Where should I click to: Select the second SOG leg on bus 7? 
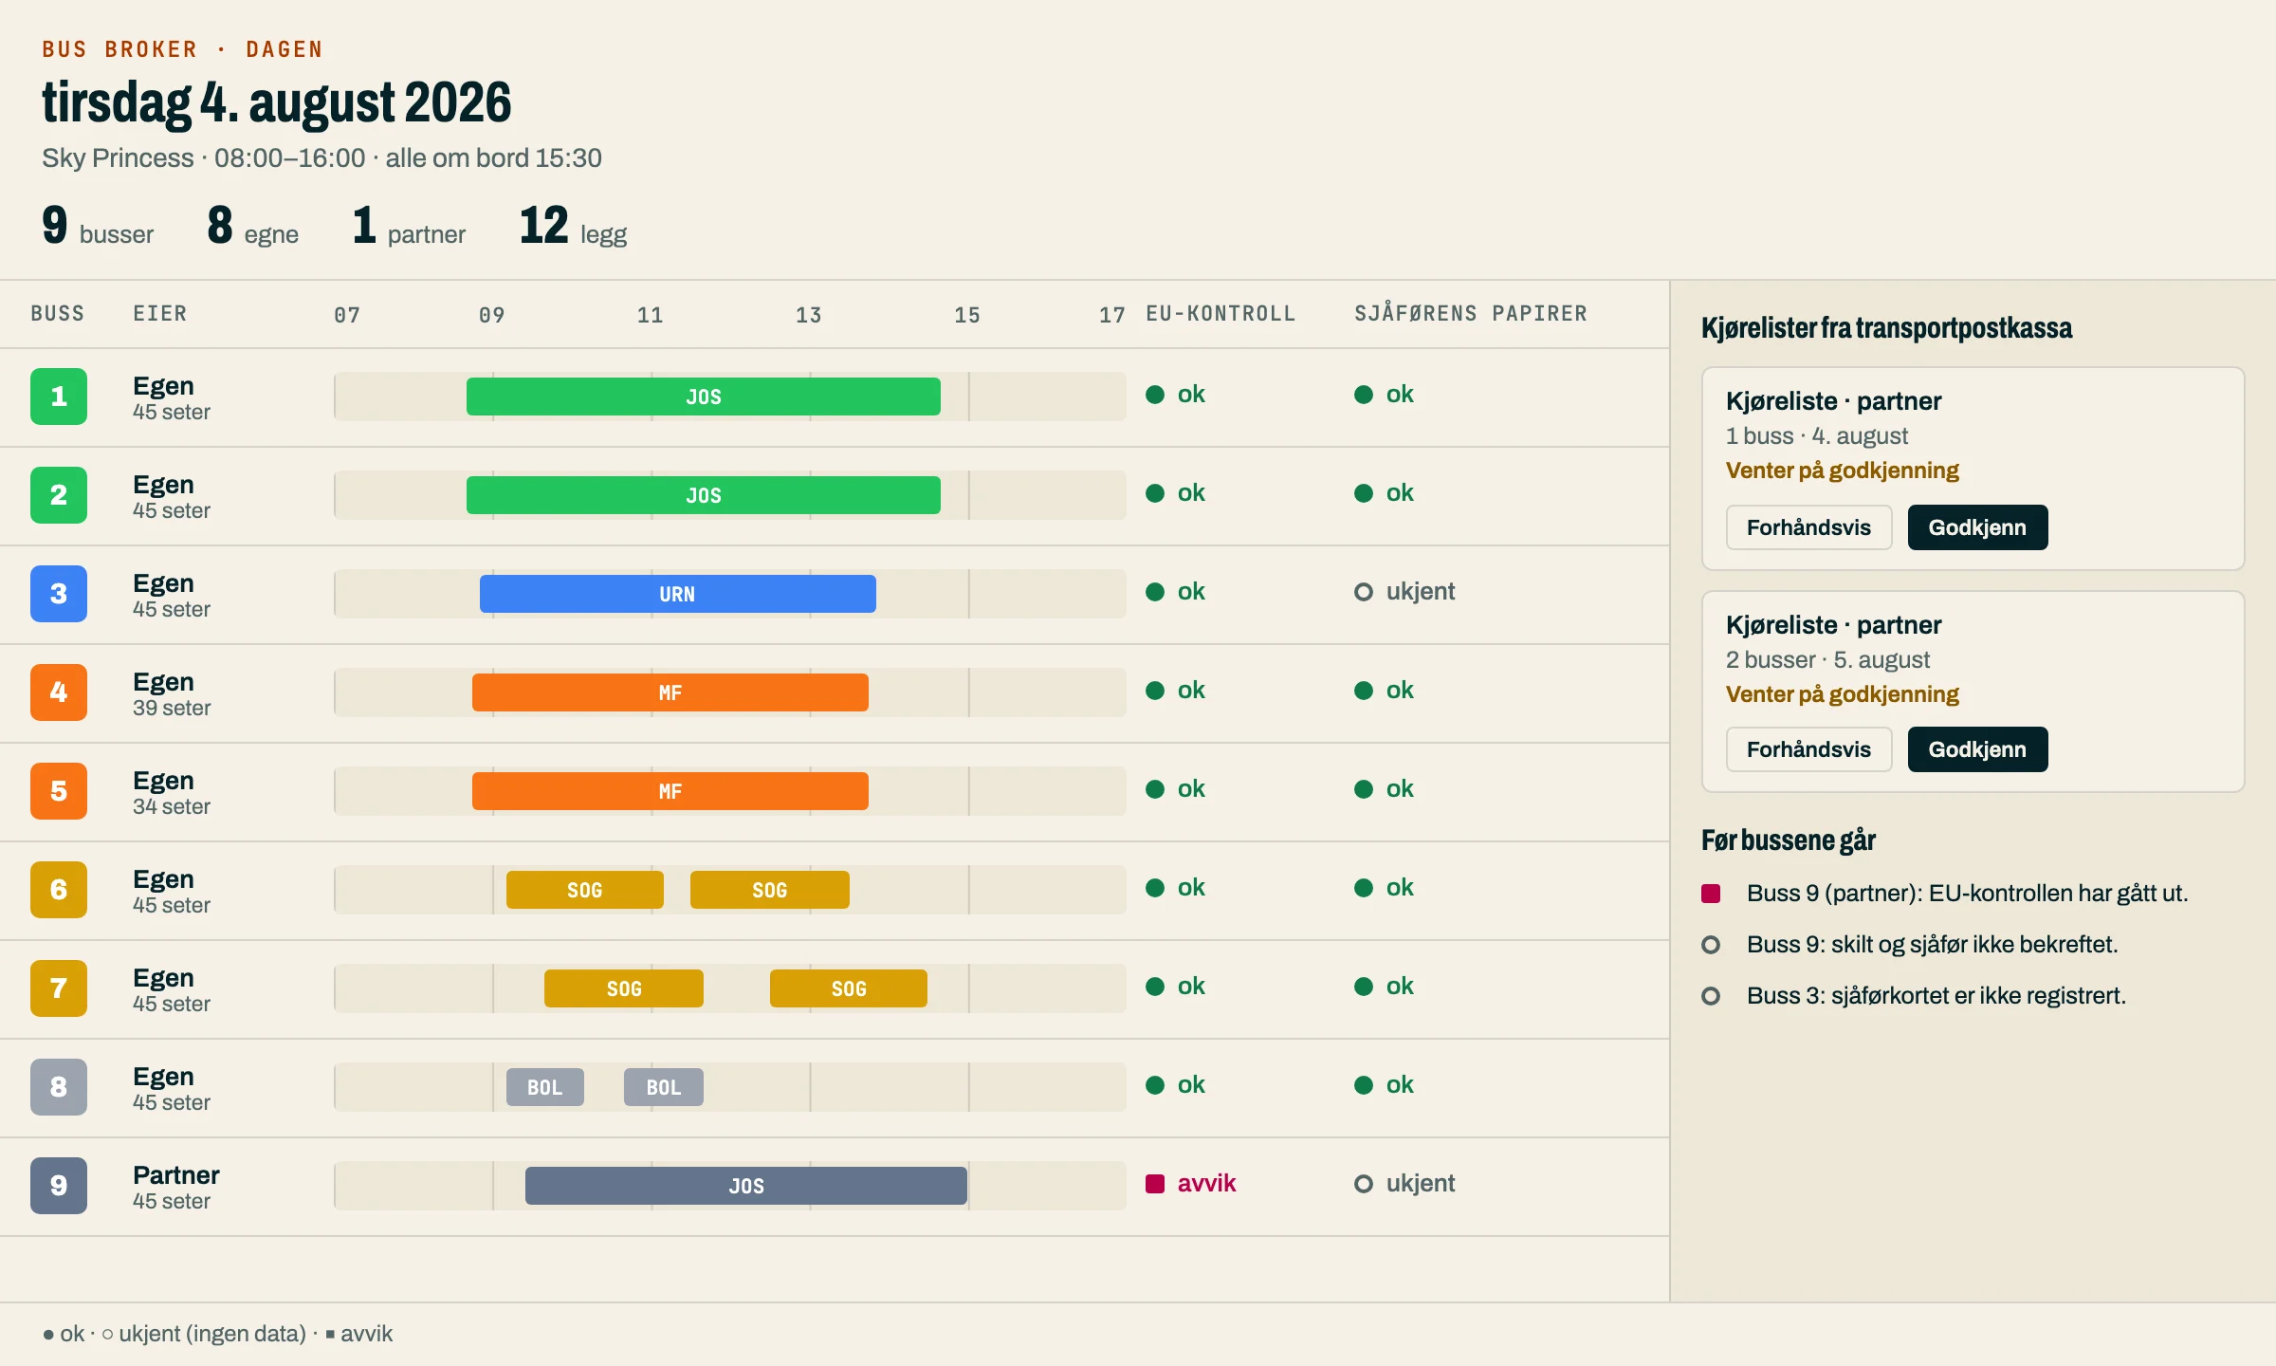pyautogui.click(x=849, y=988)
